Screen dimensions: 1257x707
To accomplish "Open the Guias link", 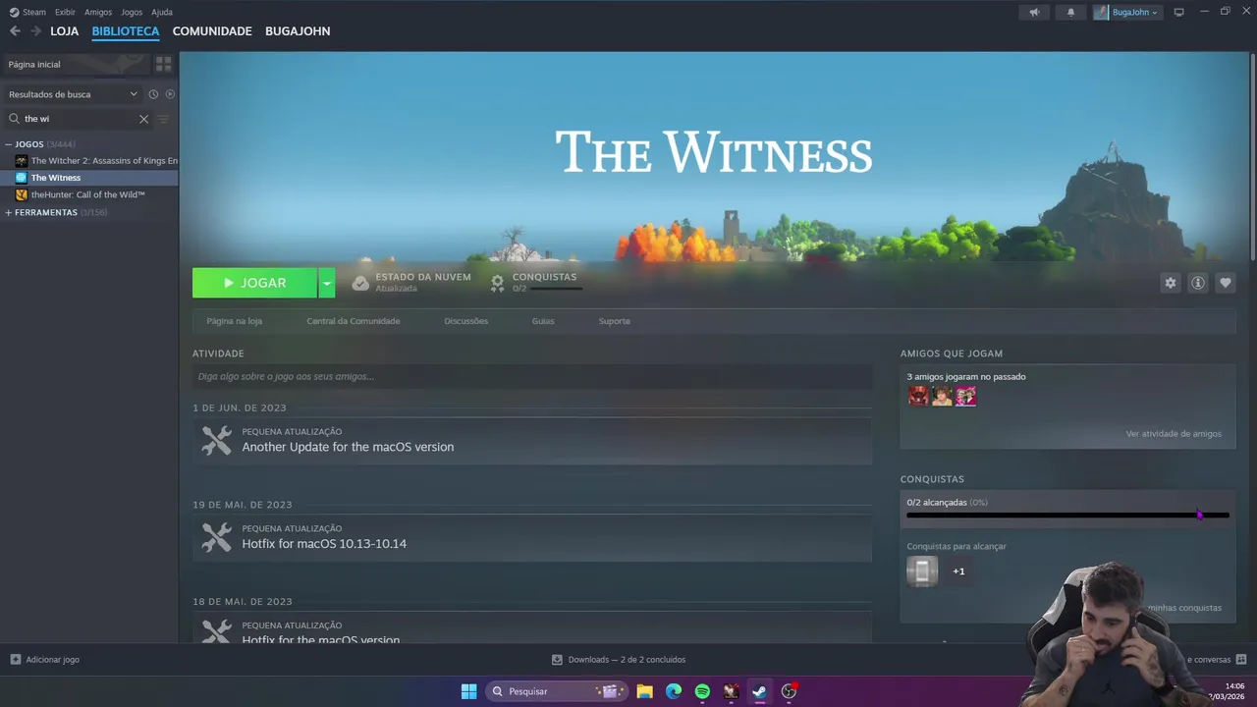I will coord(543,321).
